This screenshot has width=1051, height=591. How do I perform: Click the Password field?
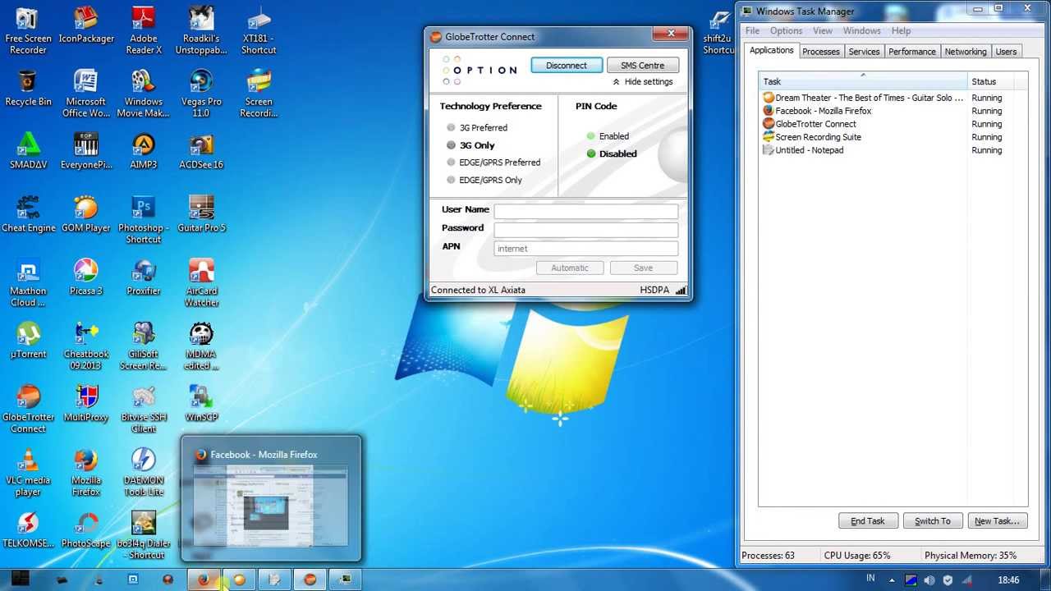[x=586, y=230]
